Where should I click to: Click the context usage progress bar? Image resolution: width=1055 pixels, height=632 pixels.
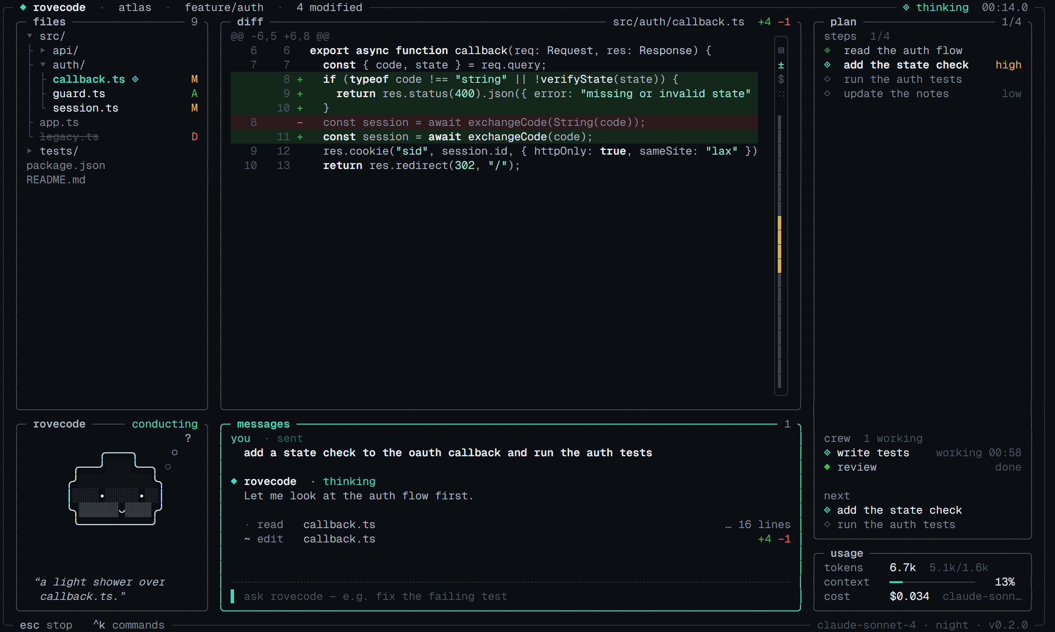932,582
